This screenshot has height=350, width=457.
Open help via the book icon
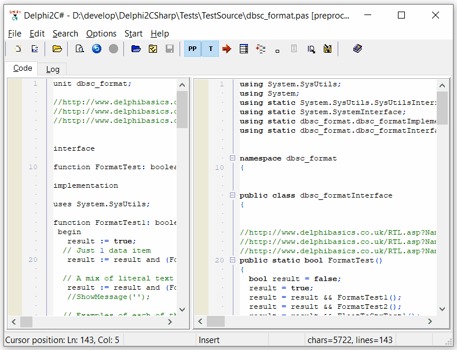(x=357, y=49)
